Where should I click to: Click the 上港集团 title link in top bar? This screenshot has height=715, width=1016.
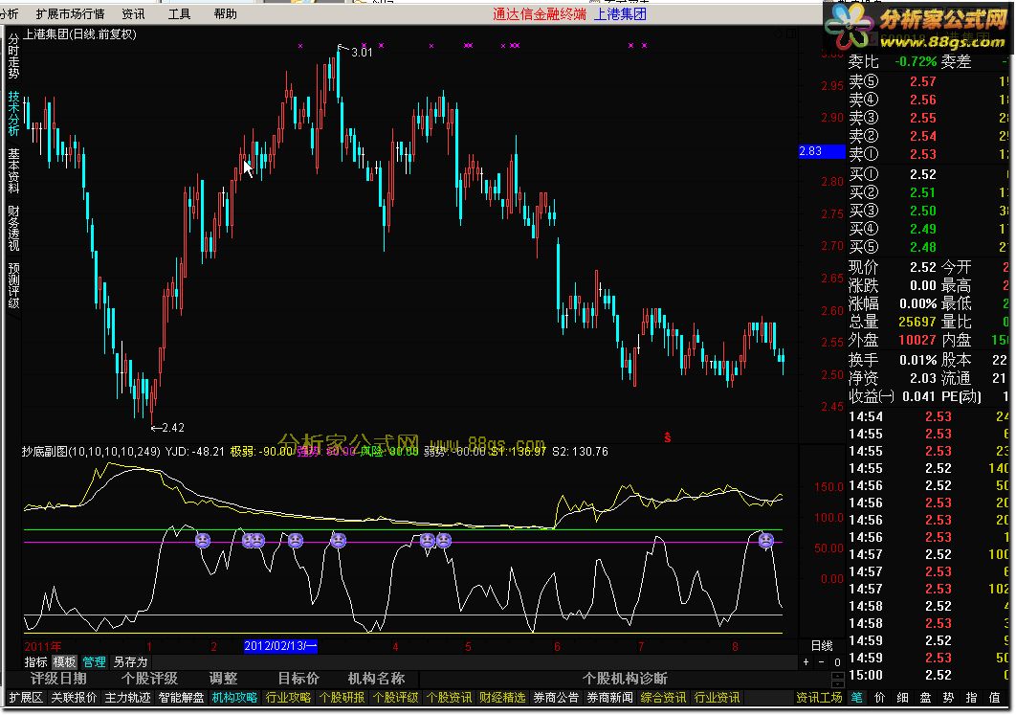pyautogui.click(x=620, y=13)
